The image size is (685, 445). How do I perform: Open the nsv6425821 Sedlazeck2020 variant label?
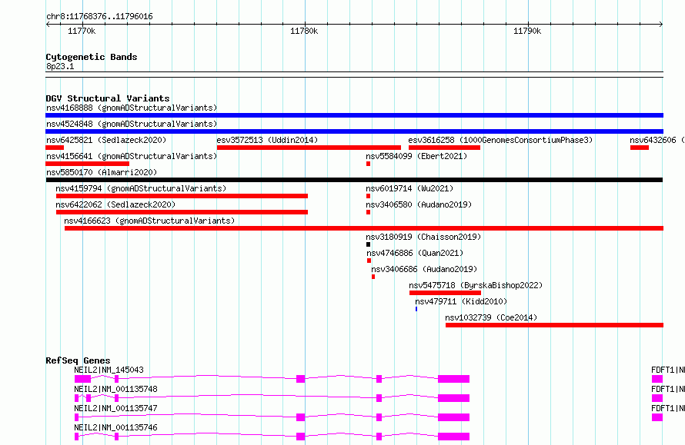coord(106,140)
